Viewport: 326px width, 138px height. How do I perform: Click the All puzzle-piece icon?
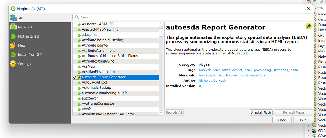click(x=13, y=18)
